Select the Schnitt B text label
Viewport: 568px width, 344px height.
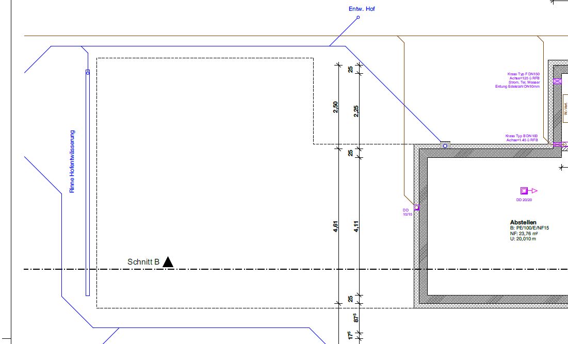pos(143,262)
